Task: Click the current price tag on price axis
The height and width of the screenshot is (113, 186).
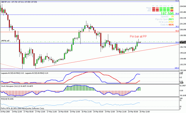Action: pos(183,43)
